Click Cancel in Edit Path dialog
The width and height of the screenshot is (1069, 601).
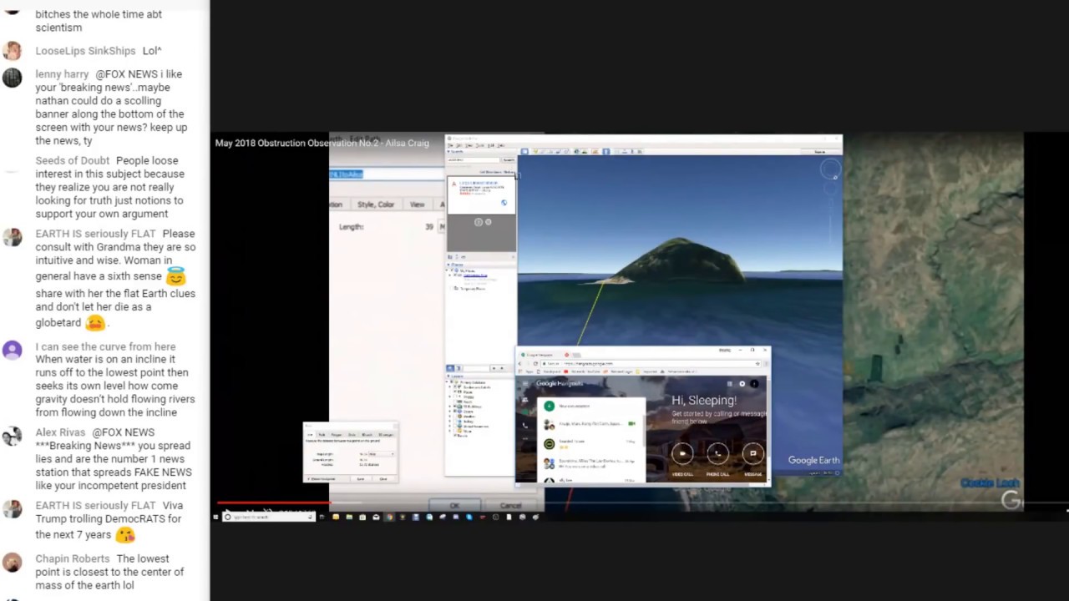(x=510, y=506)
